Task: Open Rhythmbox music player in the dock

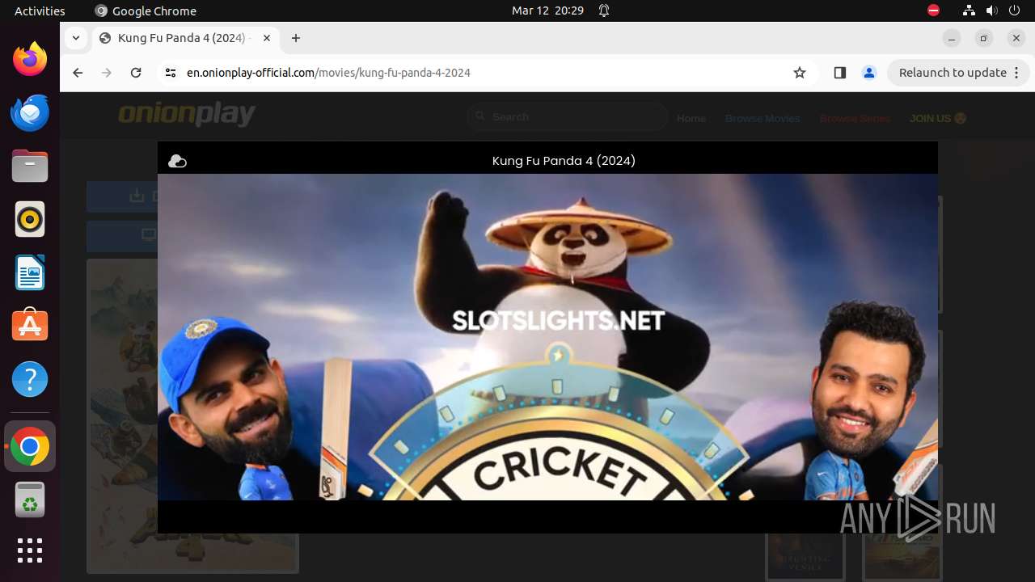Action: [30, 219]
